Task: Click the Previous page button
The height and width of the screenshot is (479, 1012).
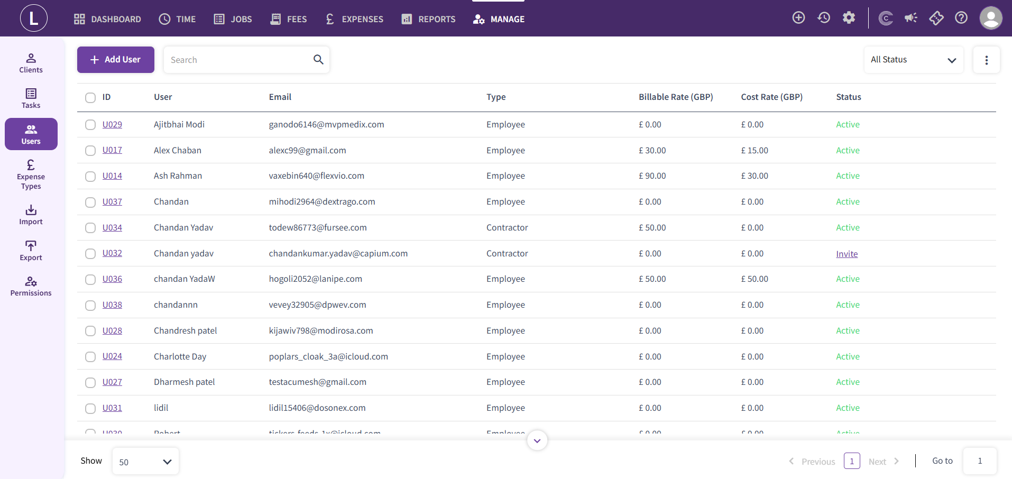Action: click(812, 462)
